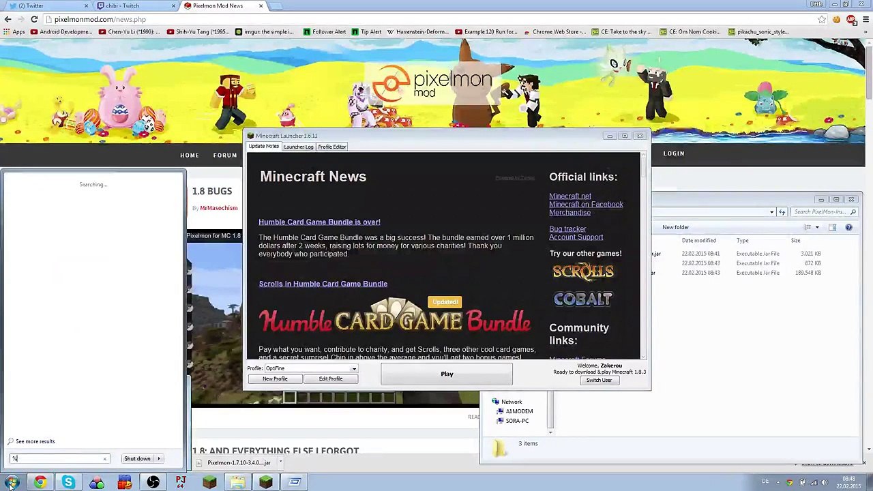Open the Explorer help icon
This screenshot has height=491, width=873.
848,227
